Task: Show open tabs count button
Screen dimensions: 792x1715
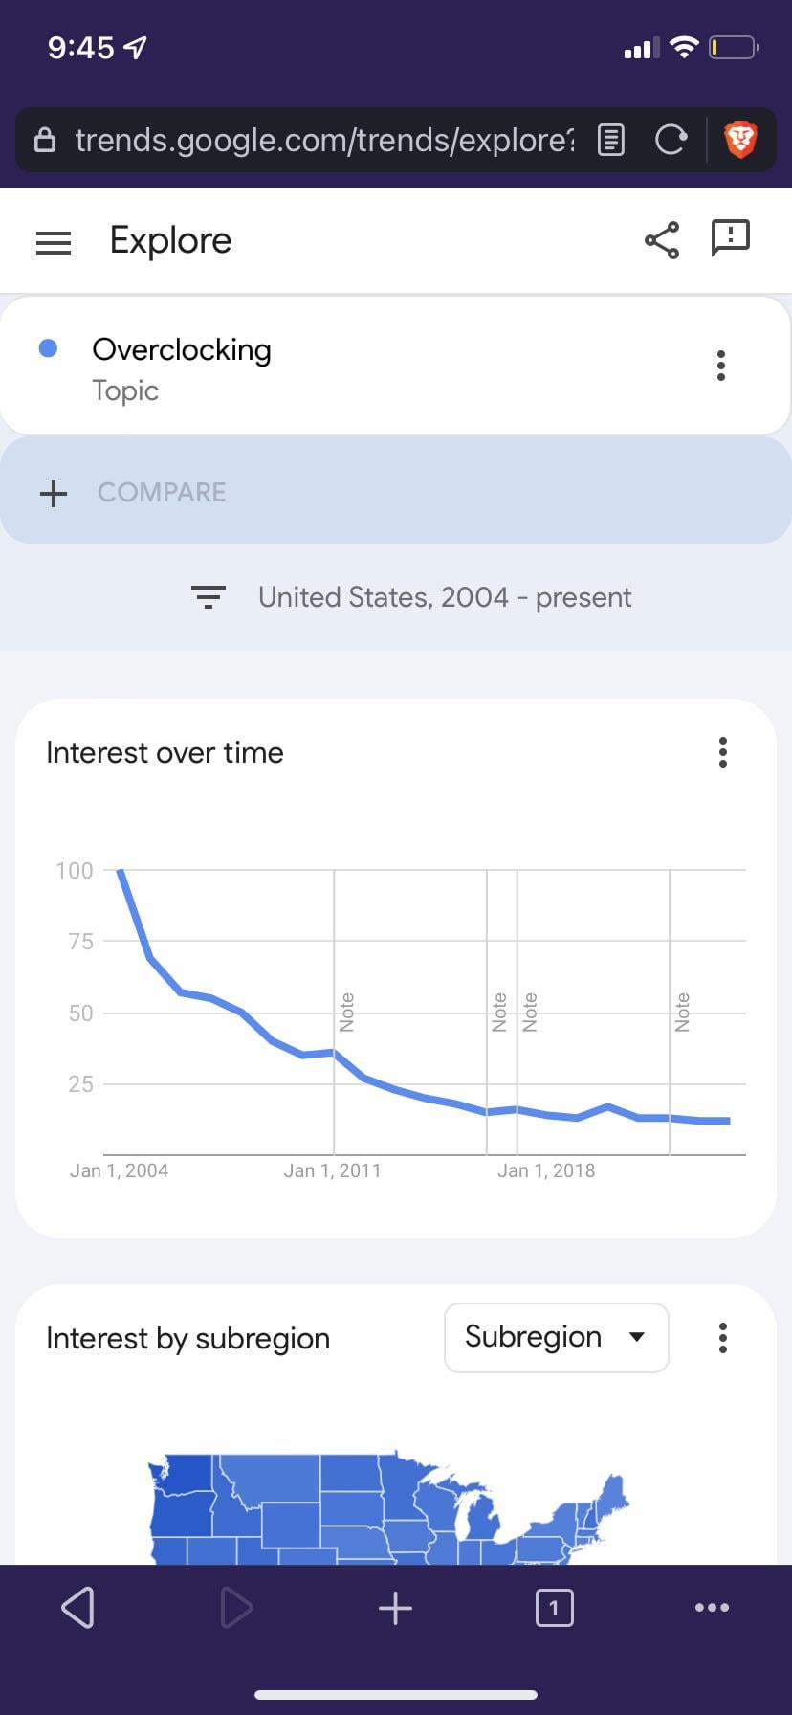Action: pos(555,1608)
